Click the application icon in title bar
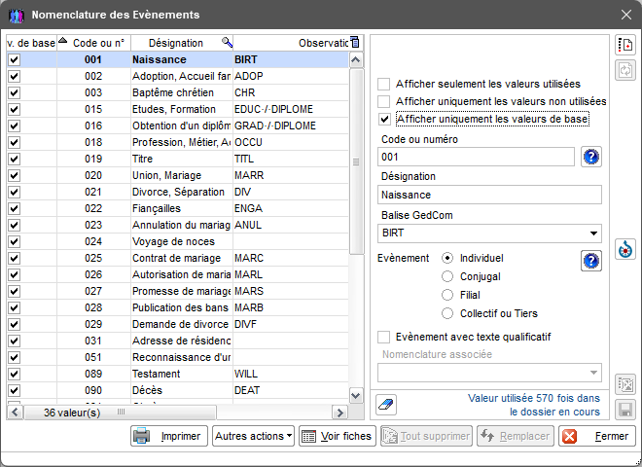 point(16,16)
